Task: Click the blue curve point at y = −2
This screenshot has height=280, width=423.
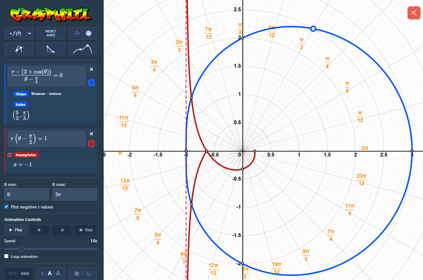Action: coord(243,264)
